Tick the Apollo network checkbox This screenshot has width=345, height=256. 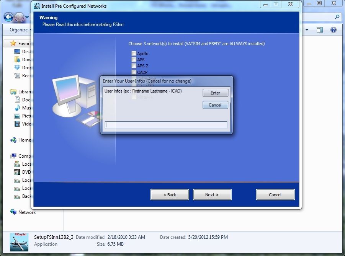pos(134,54)
